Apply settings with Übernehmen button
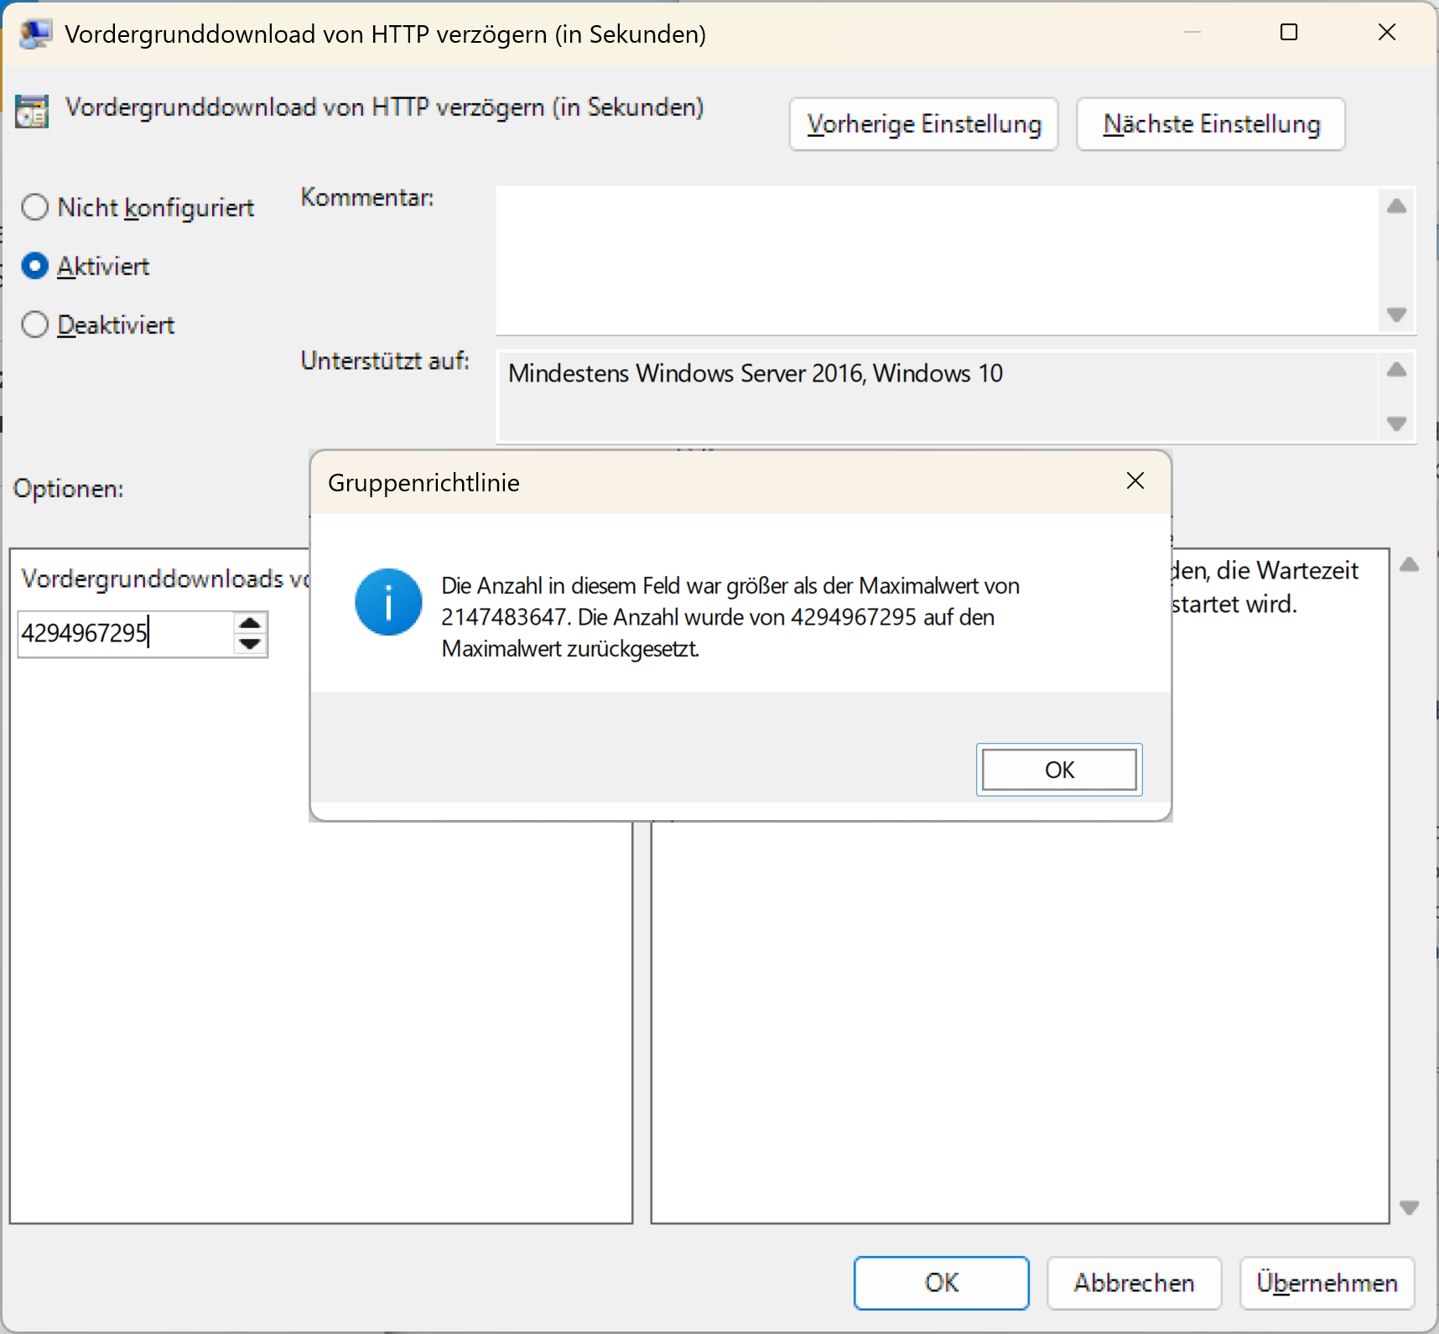 (x=1327, y=1283)
